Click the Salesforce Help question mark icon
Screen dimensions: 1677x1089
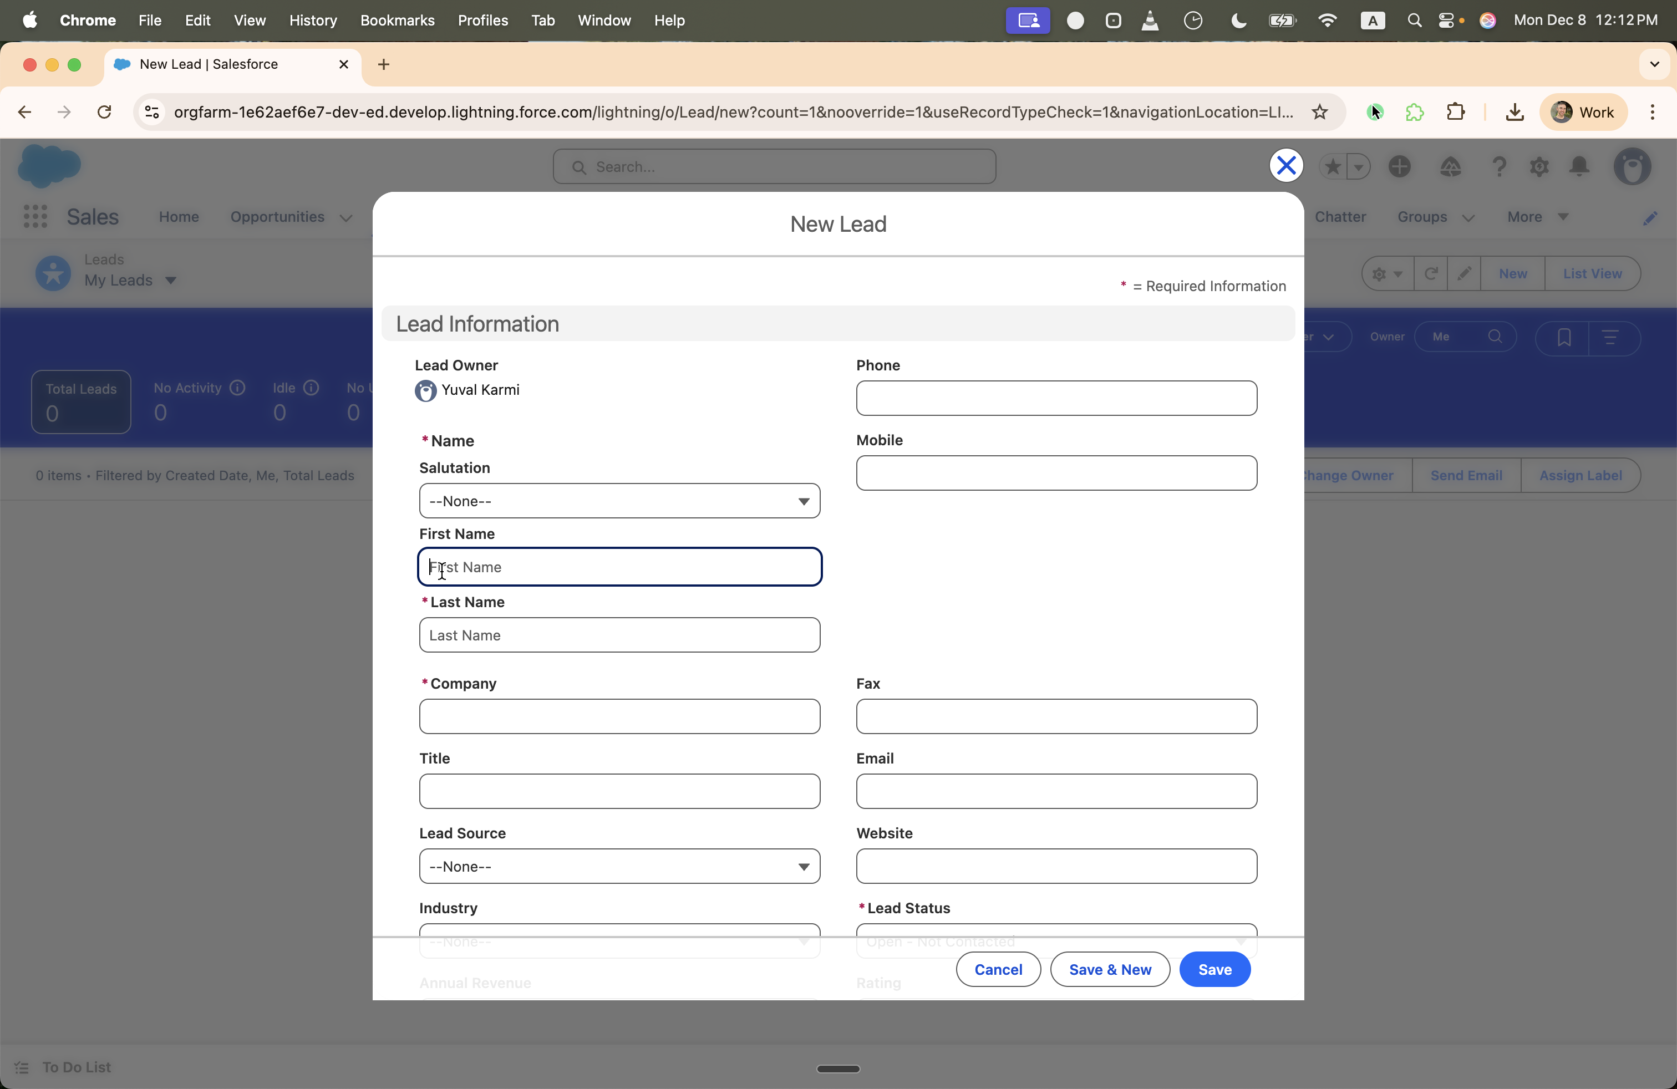[x=1499, y=167]
